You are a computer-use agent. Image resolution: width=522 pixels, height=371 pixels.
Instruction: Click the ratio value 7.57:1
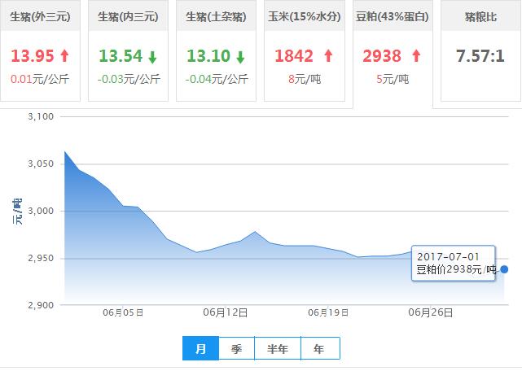(480, 55)
